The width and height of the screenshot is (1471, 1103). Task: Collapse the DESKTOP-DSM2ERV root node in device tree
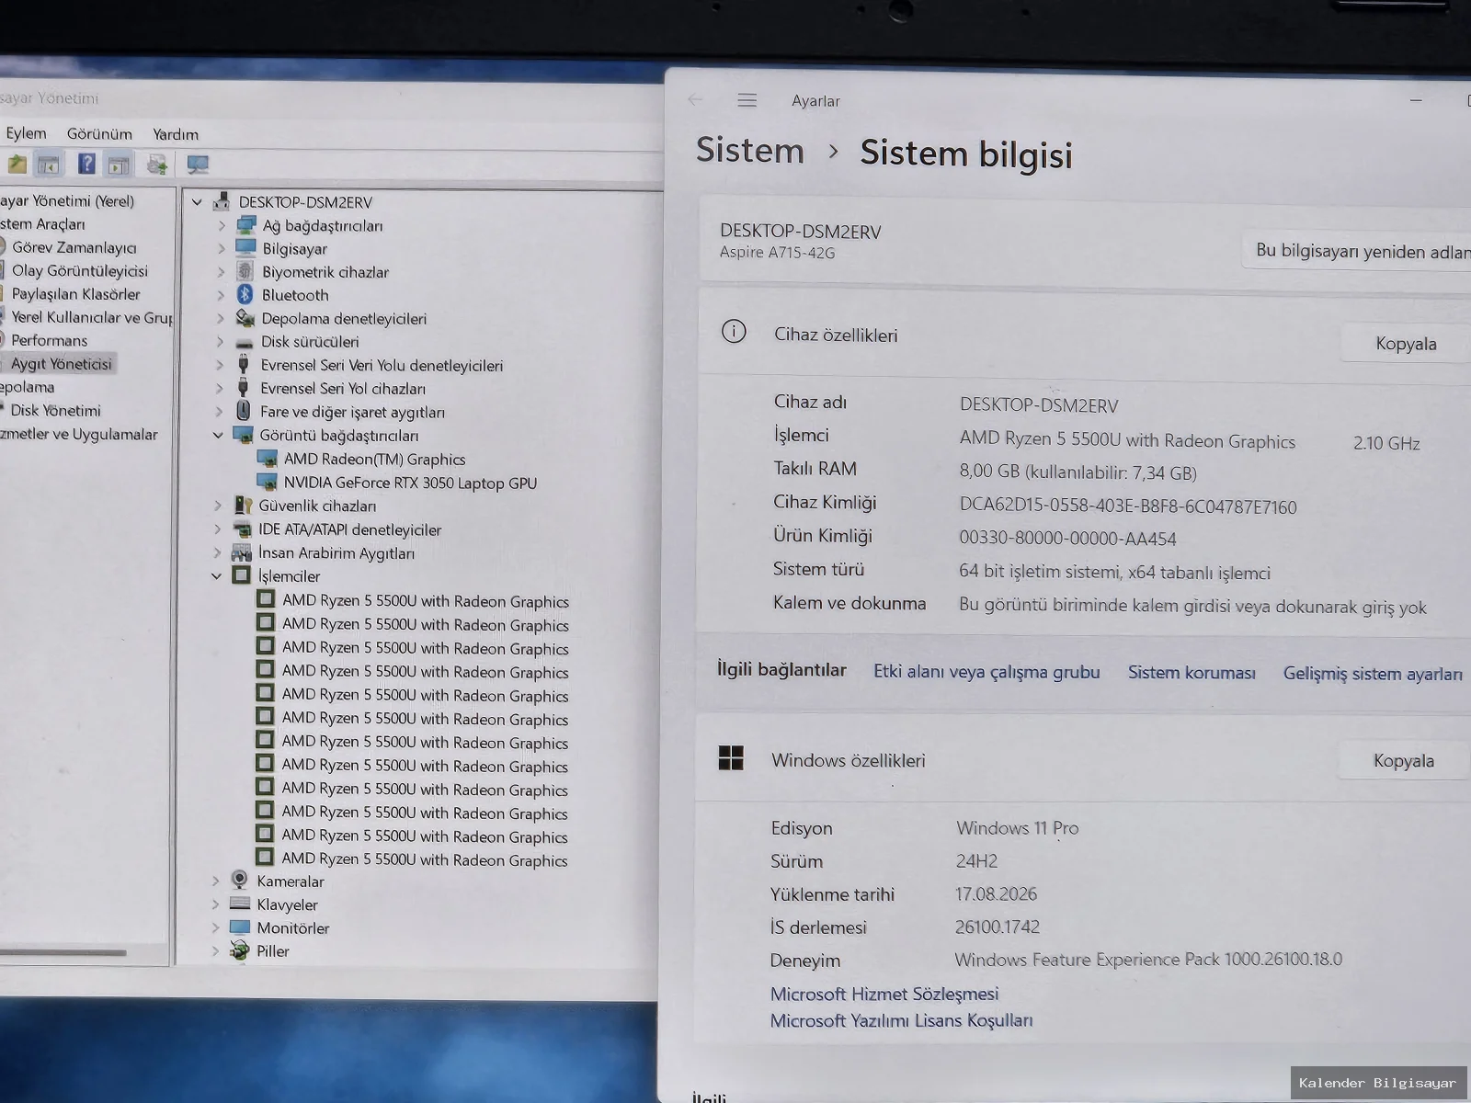pyautogui.click(x=197, y=201)
